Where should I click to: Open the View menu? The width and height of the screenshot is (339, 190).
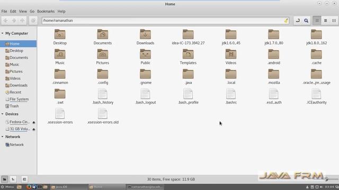[x=23, y=11]
